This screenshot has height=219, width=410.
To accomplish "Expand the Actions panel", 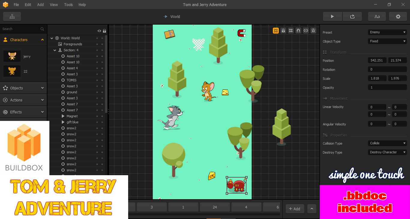I will (x=42, y=100).
